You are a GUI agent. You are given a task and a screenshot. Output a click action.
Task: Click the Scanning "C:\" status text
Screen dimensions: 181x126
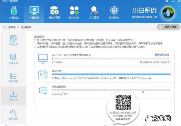coord(60,94)
